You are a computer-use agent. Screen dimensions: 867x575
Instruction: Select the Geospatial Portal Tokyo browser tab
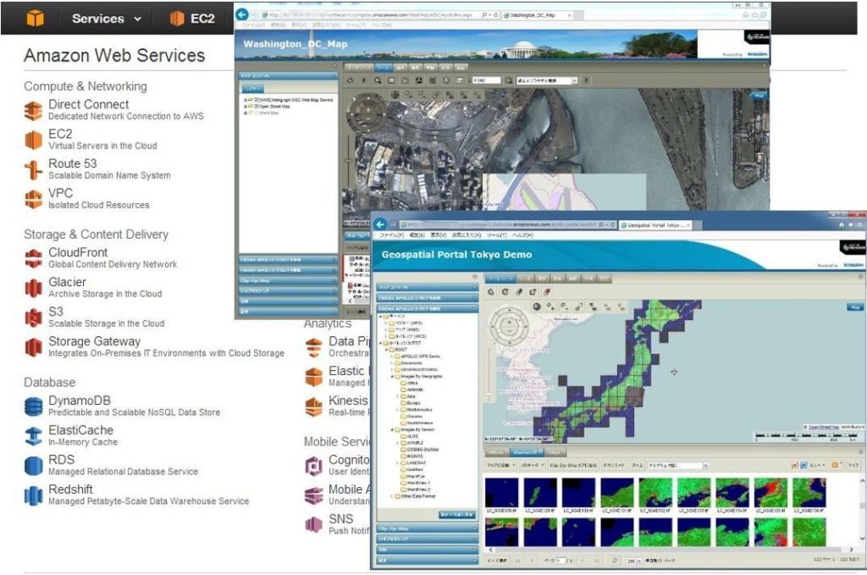click(654, 225)
